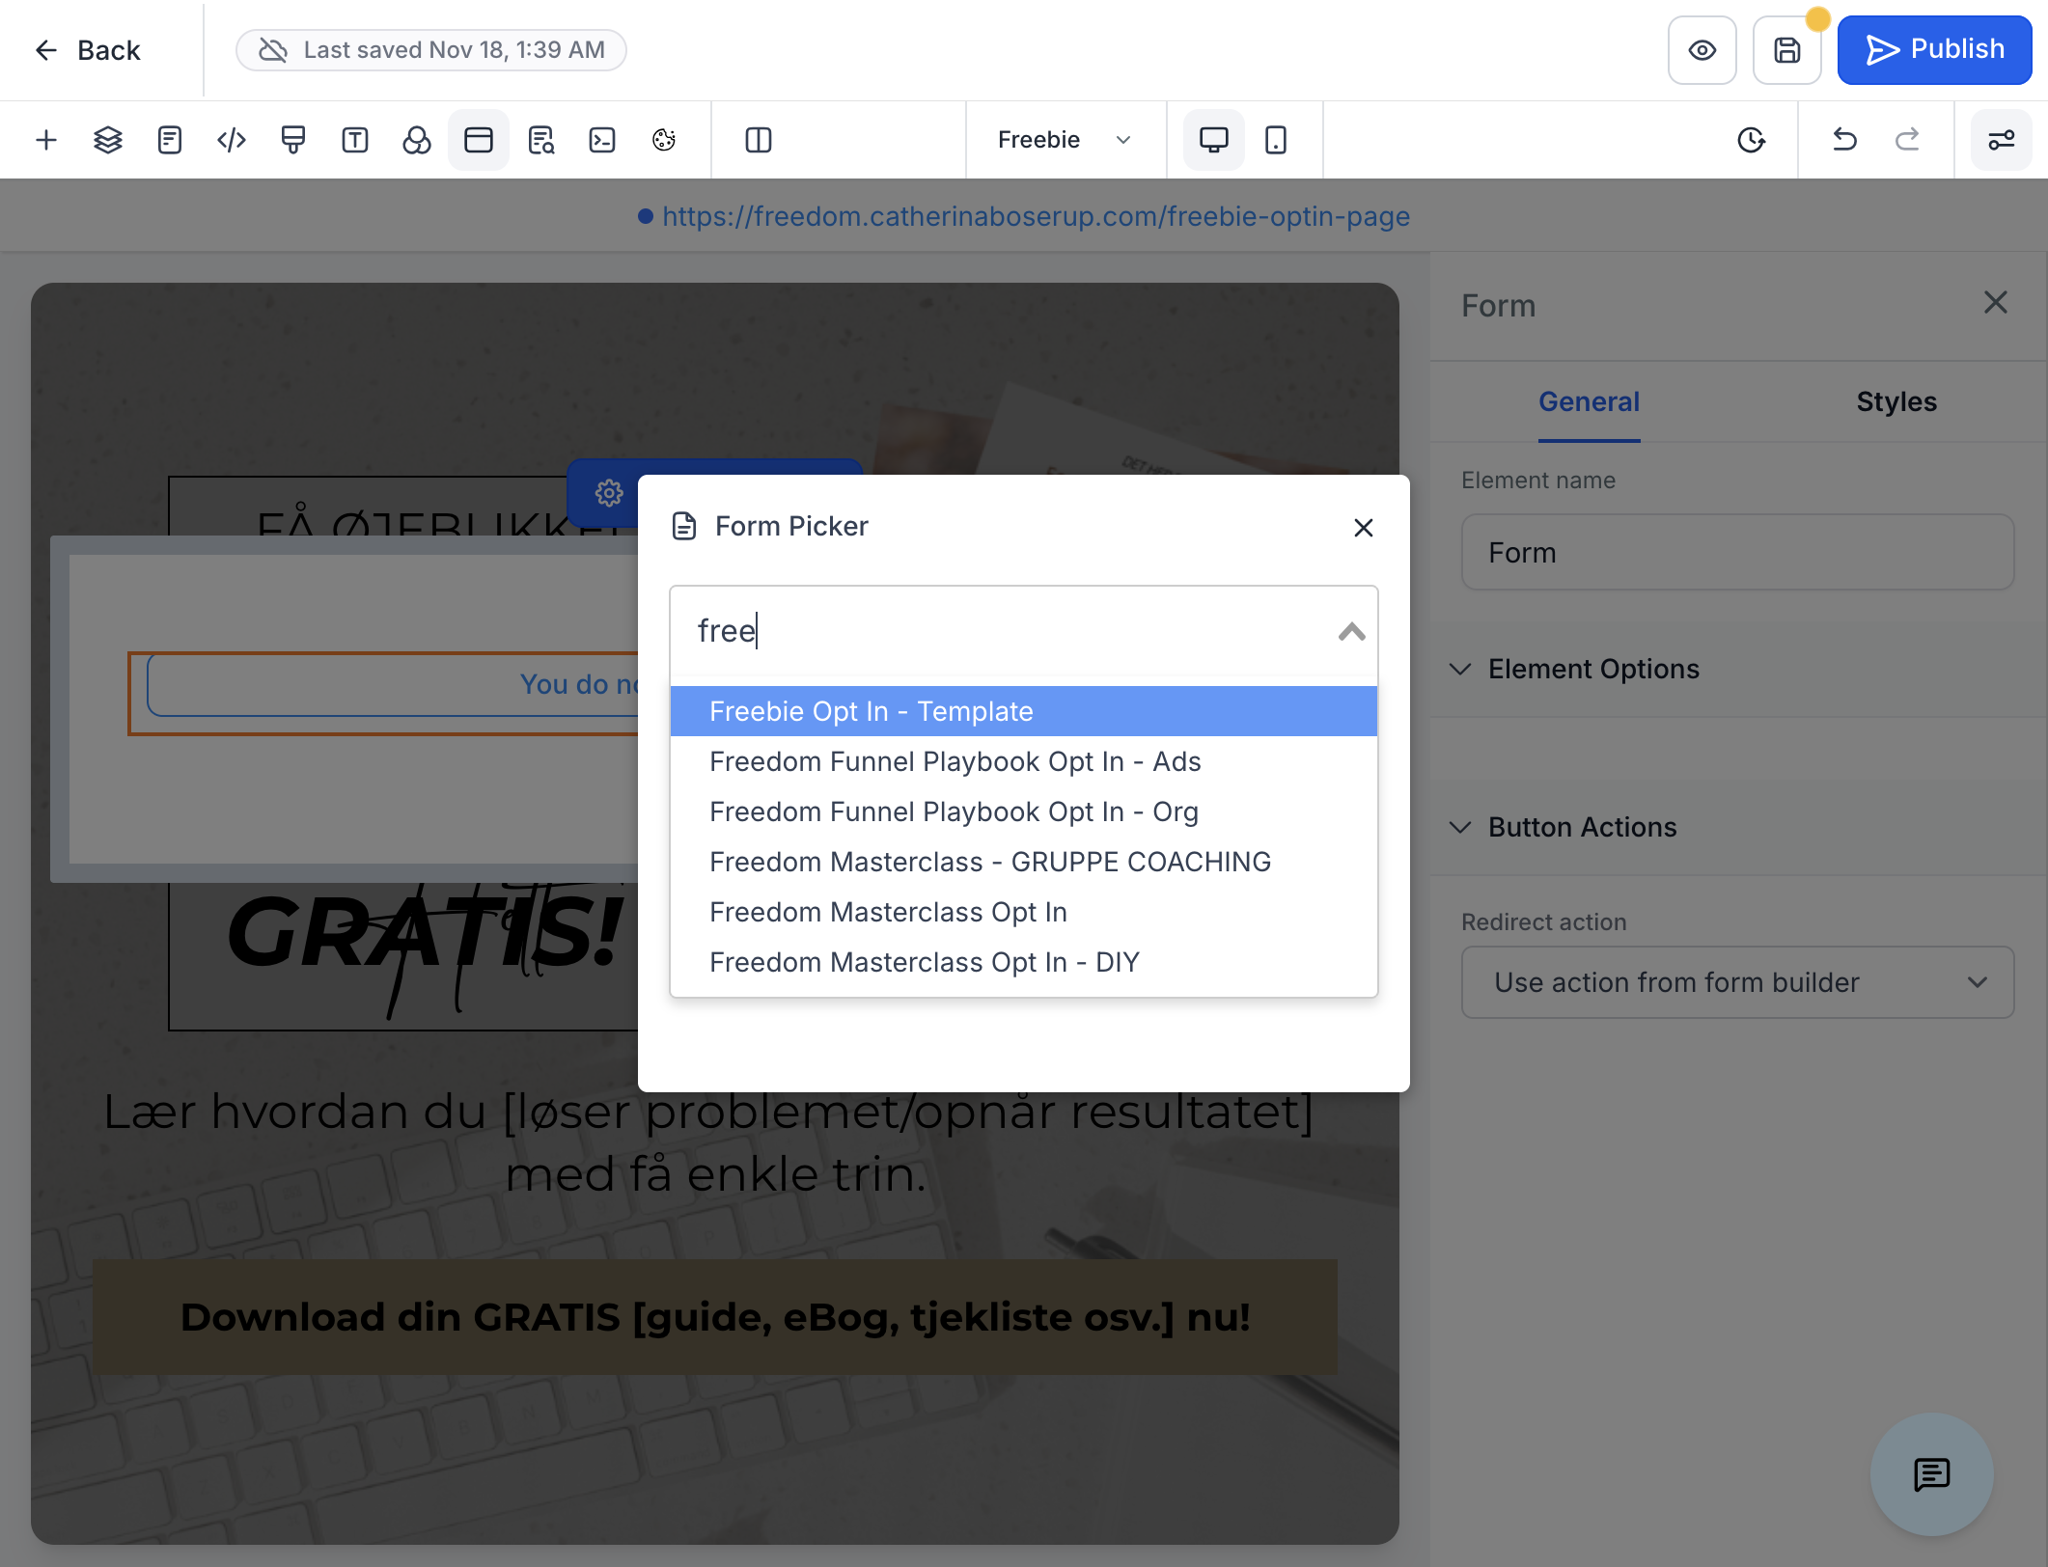Redo the last change
This screenshot has width=2048, height=1567.
tap(1907, 140)
